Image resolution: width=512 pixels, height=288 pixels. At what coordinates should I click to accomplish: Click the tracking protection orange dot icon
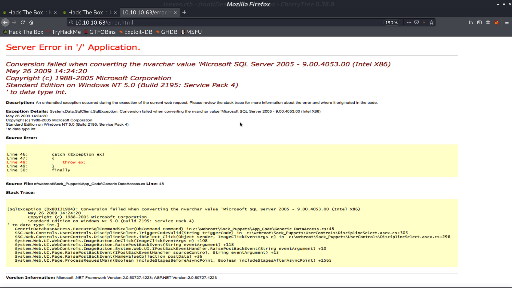[x=424, y=23]
